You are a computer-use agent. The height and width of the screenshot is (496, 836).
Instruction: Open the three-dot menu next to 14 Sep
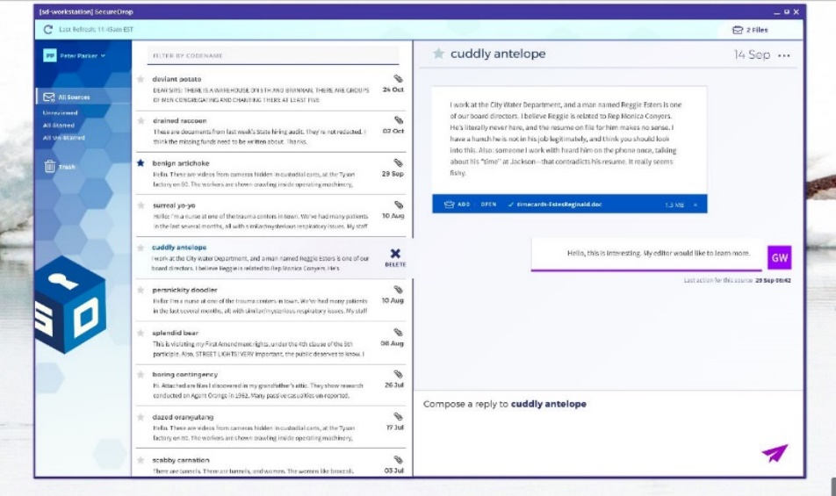(783, 55)
